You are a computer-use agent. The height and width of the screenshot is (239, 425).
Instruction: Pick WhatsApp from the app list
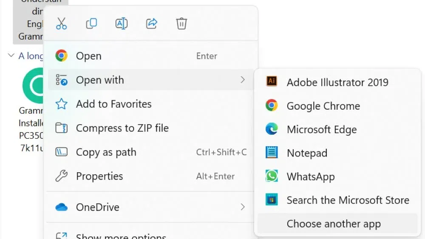[310, 176]
